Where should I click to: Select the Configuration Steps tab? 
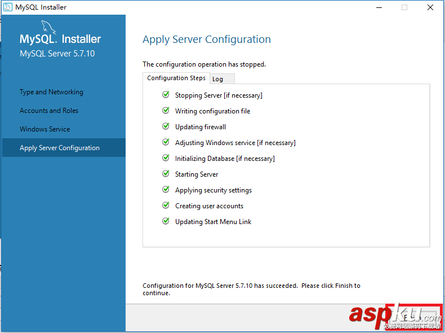click(x=176, y=78)
